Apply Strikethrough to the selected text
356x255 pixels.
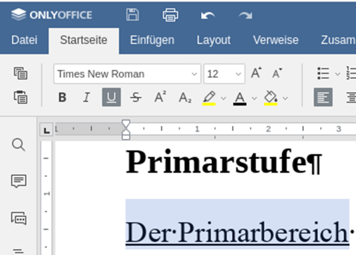tap(136, 97)
